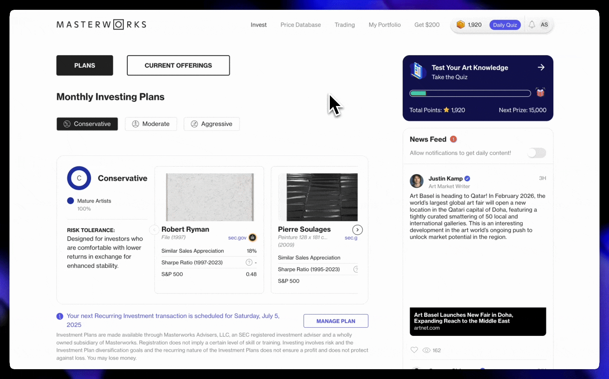Viewport: 609px width, 379px height.
Task: Click the eye views icon showing 162
Action: pyautogui.click(x=426, y=350)
